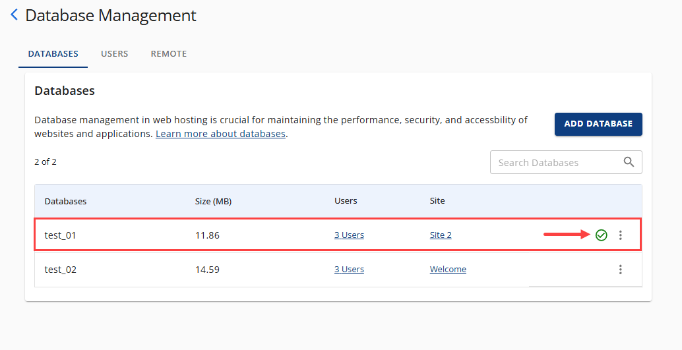Viewport: 682px width, 350px height.
Task: Follow the Welcome site link
Action: (448, 270)
